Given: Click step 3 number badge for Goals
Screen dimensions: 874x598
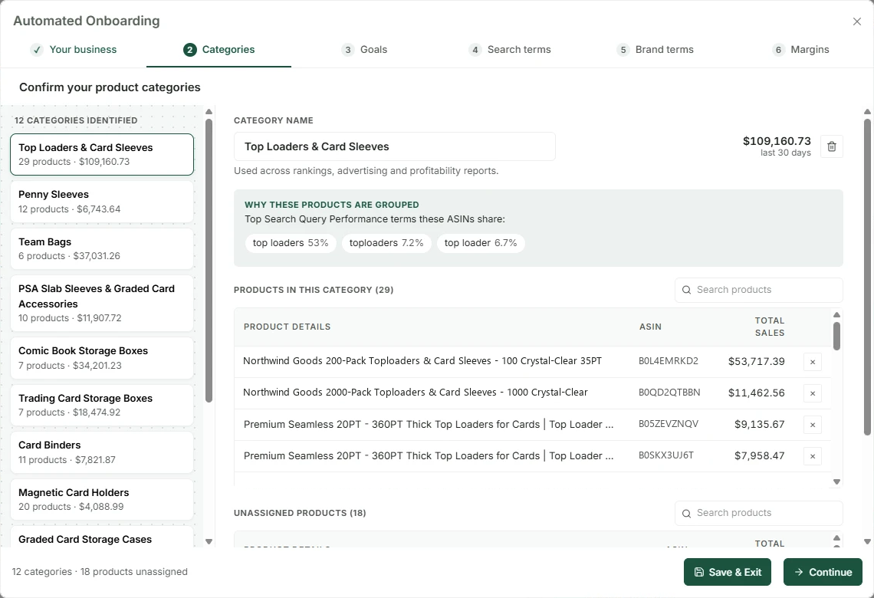Looking at the screenshot, I should coord(348,50).
